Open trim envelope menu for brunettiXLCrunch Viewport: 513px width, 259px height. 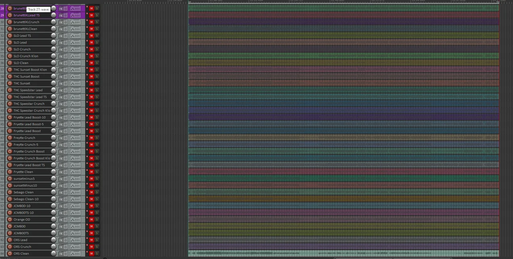[x=75, y=22]
